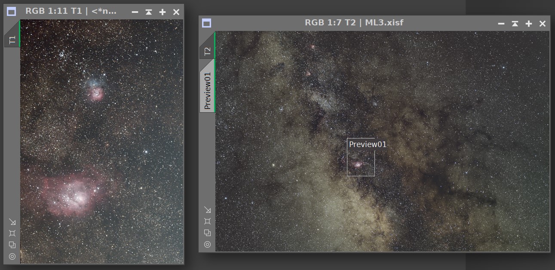Close the T1 image window

pyautogui.click(x=176, y=12)
